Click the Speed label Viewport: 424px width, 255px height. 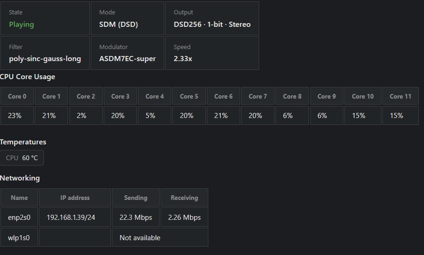pos(182,47)
